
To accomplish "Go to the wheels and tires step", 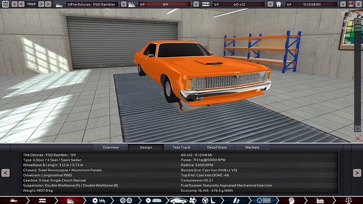I will (126, 200).
